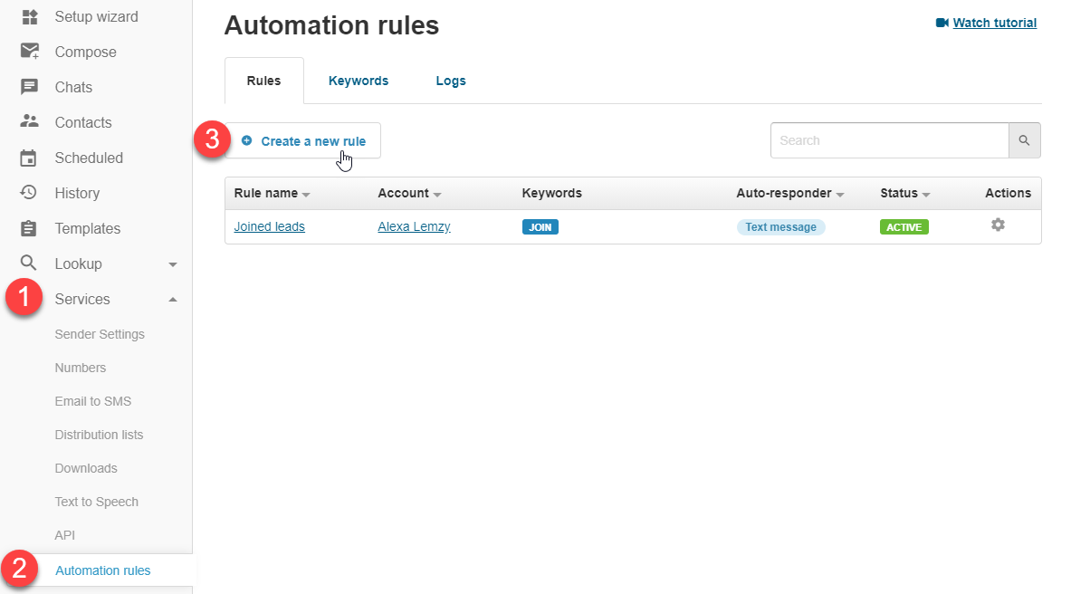Image resolution: width=1071 pixels, height=594 pixels.
Task: Click the ACTIVE status badge
Action: tap(904, 227)
